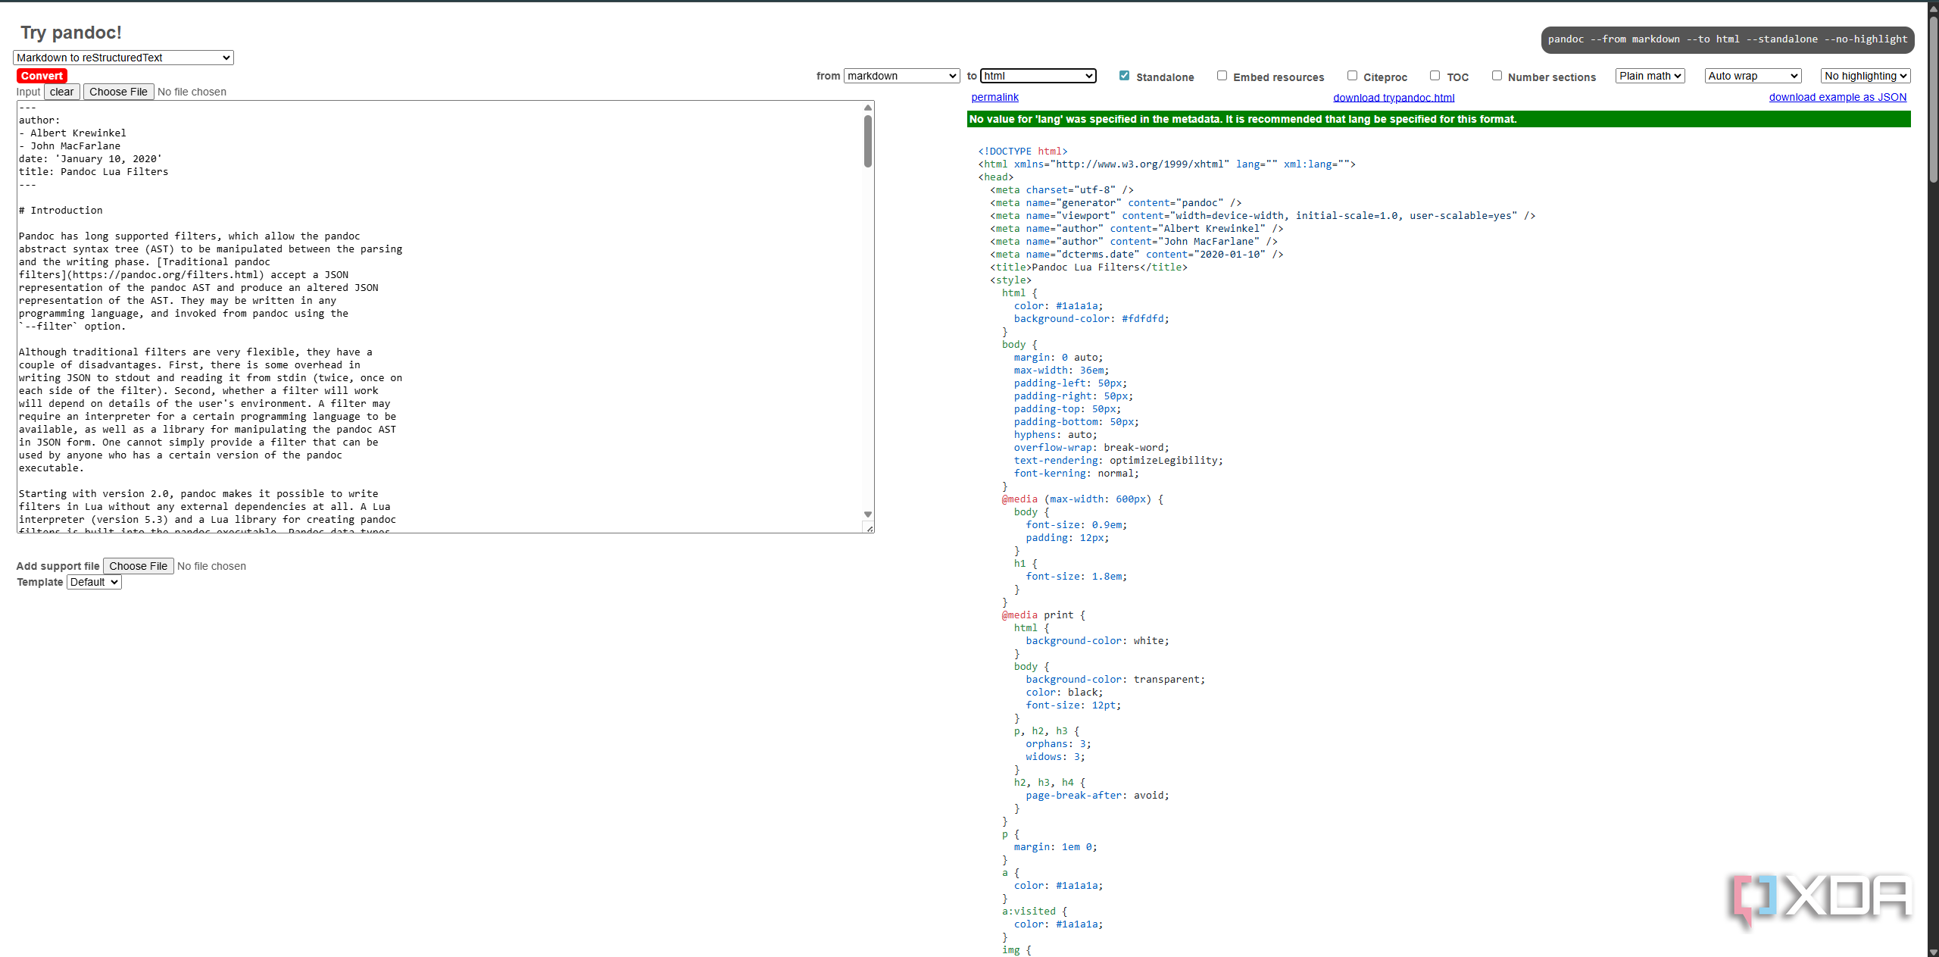Open the Markdown to reStructuredText examples dropdown

[x=123, y=58]
